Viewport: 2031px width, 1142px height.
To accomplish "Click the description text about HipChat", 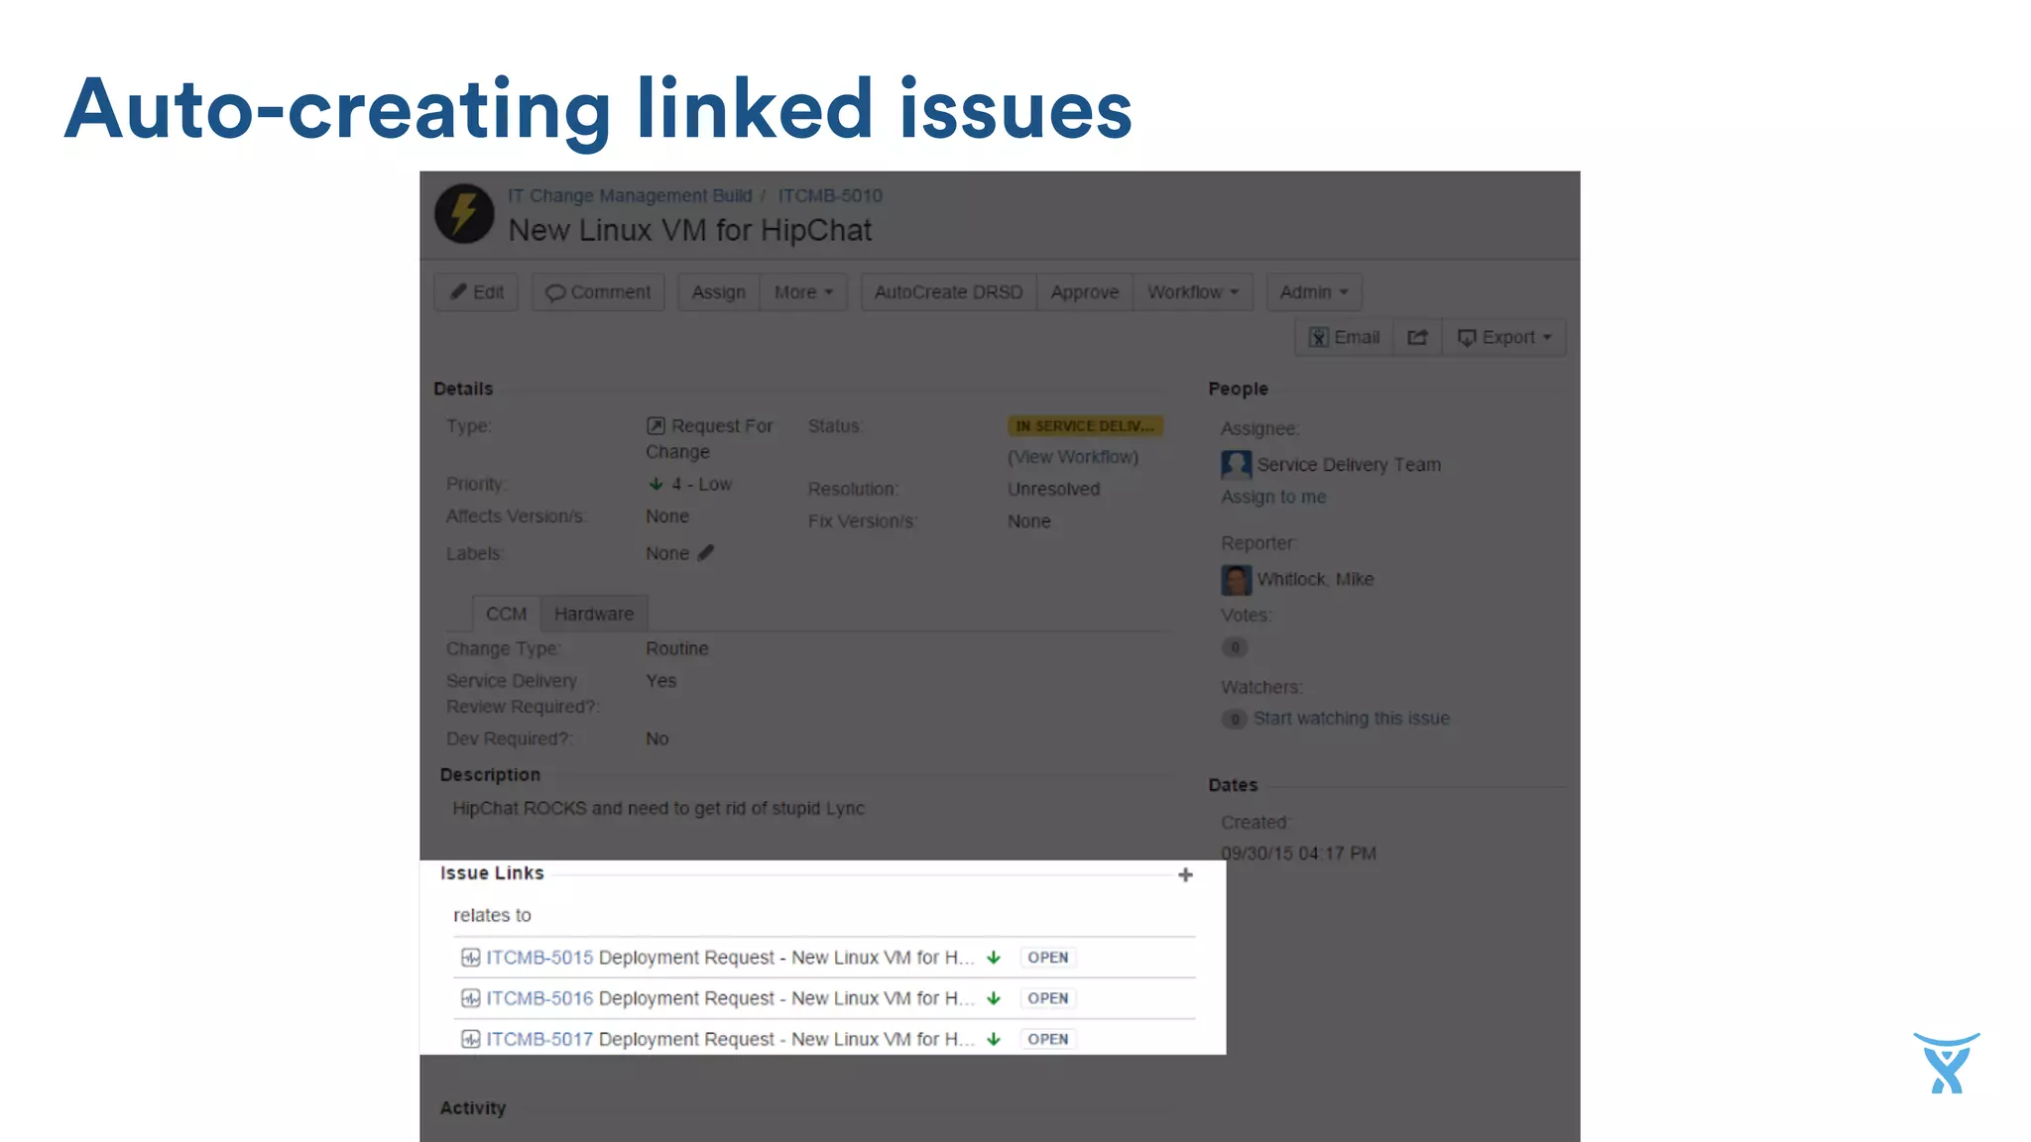I will pyautogui.click(x=658, y=809).
